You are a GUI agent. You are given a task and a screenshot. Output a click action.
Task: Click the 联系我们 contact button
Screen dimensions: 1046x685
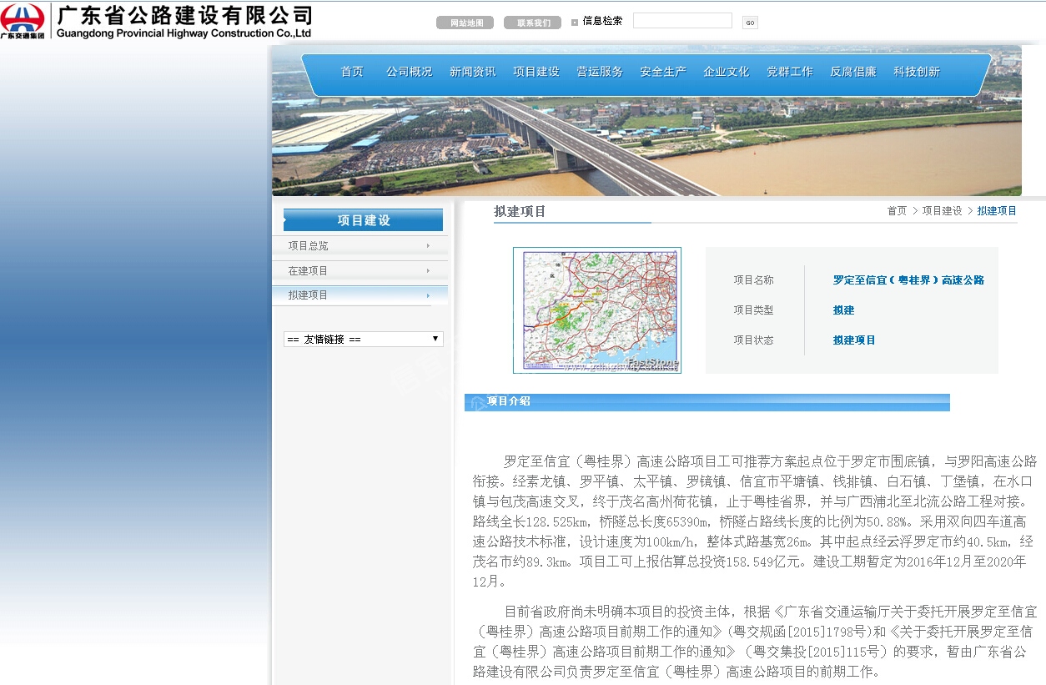tap(532, 23)
